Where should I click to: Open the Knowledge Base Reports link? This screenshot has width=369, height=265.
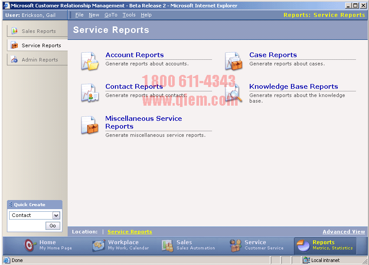coord(294,87)
